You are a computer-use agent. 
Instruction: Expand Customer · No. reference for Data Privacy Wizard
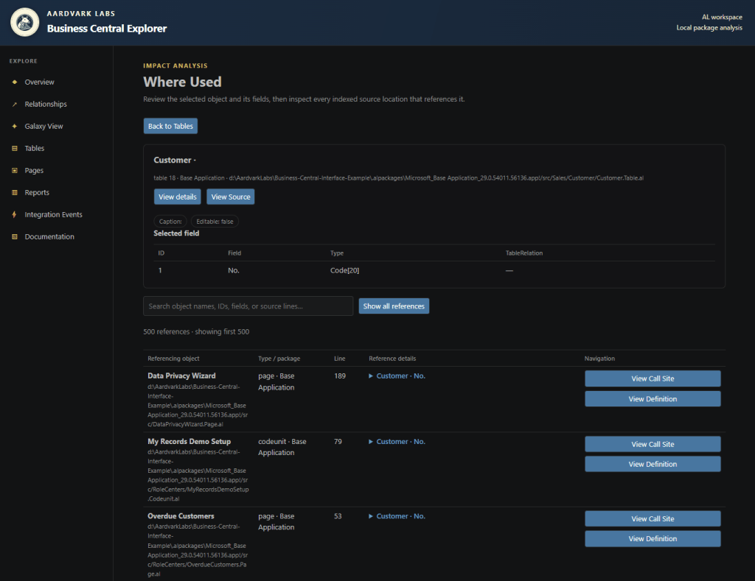[397, 376]
